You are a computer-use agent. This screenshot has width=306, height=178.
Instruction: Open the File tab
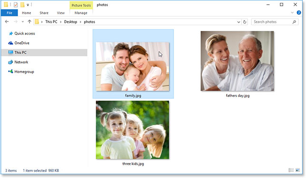pyautogui.click(x=9, y=13)
